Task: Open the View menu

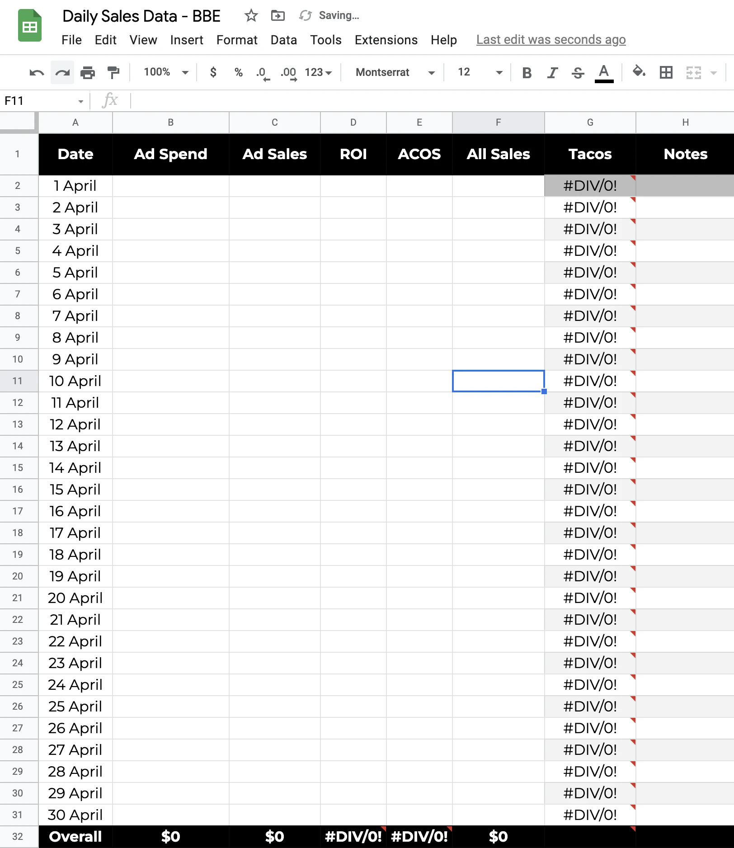Action: (x=143, y=40)
